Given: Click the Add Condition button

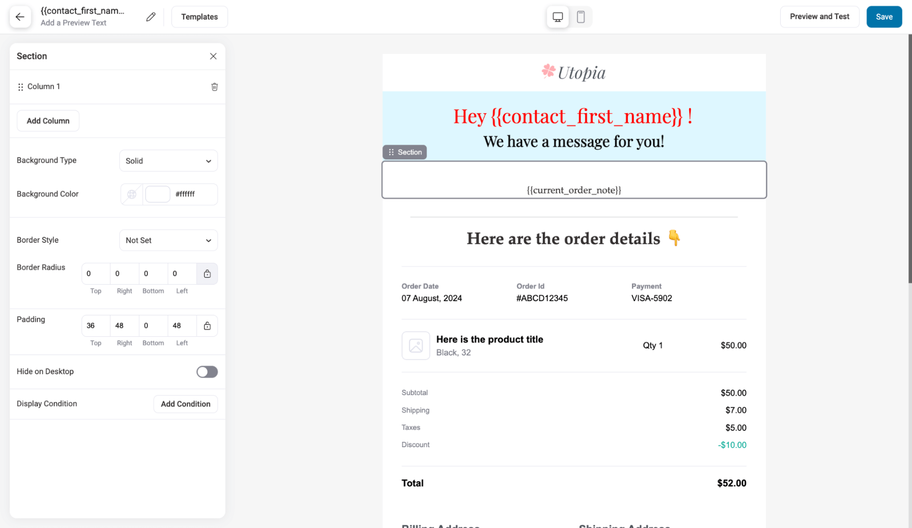Looking at the screenshot, I should click(185, 403).
